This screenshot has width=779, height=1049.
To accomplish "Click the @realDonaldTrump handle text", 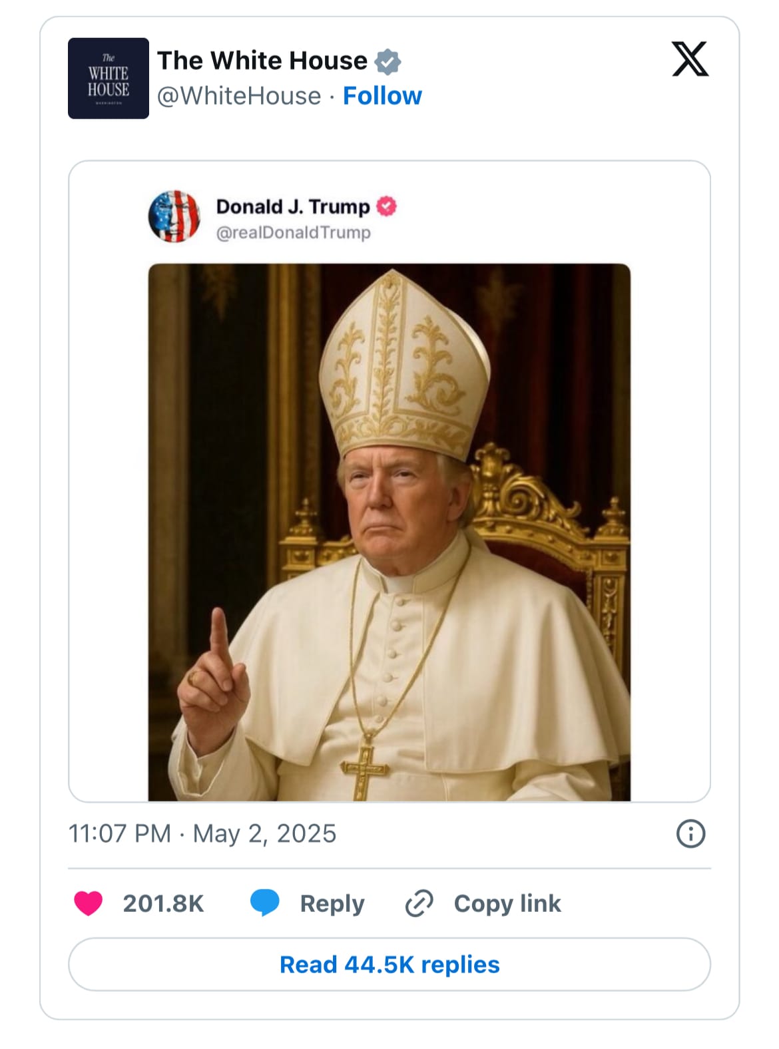I will [x=293, y=232].
